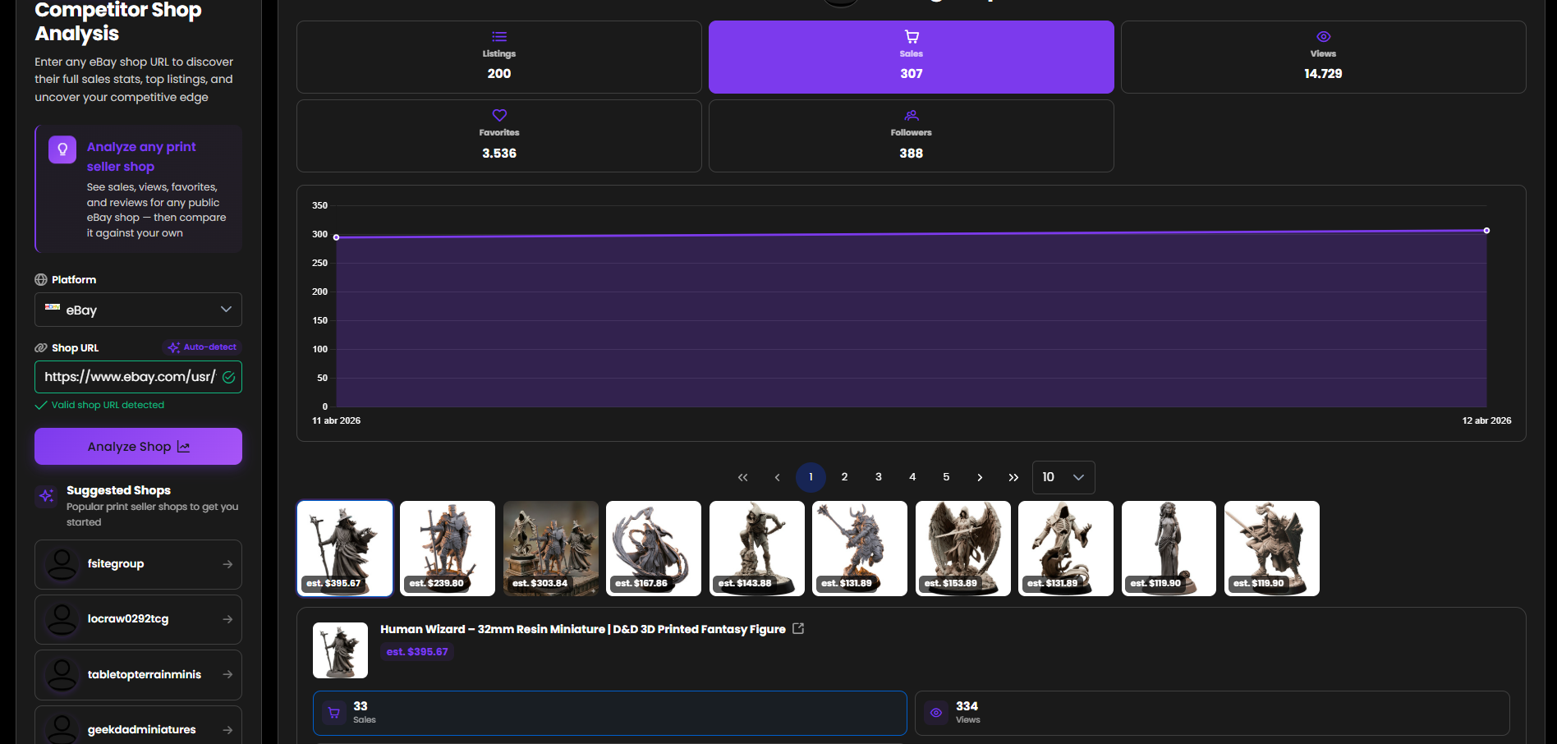This screenshot has height=744, width=1557.
Task: Open the Platform eBay dropdown
Action: coord(138,310)
